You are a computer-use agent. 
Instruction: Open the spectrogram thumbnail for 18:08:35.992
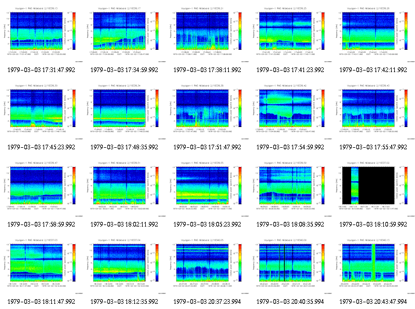pyautogui.click(x=290, y=189)
